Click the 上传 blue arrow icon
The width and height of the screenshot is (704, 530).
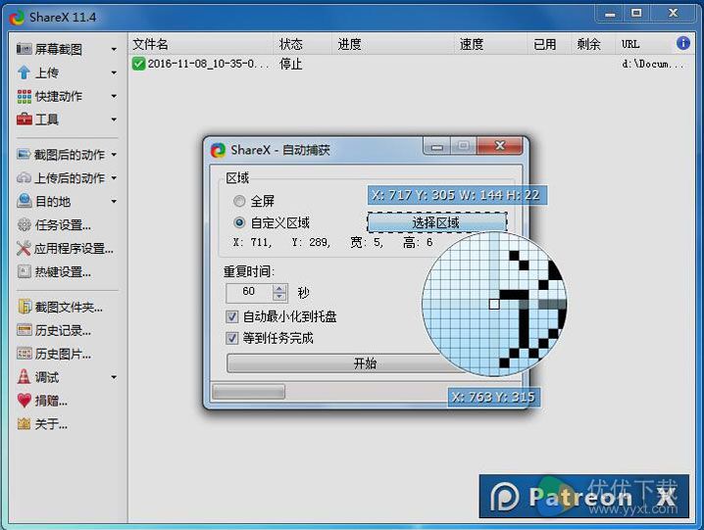coord(24,72)
